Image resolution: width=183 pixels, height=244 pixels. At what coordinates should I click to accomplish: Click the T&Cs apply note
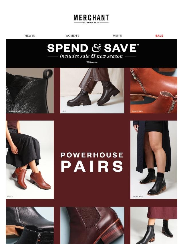[91, 62]
